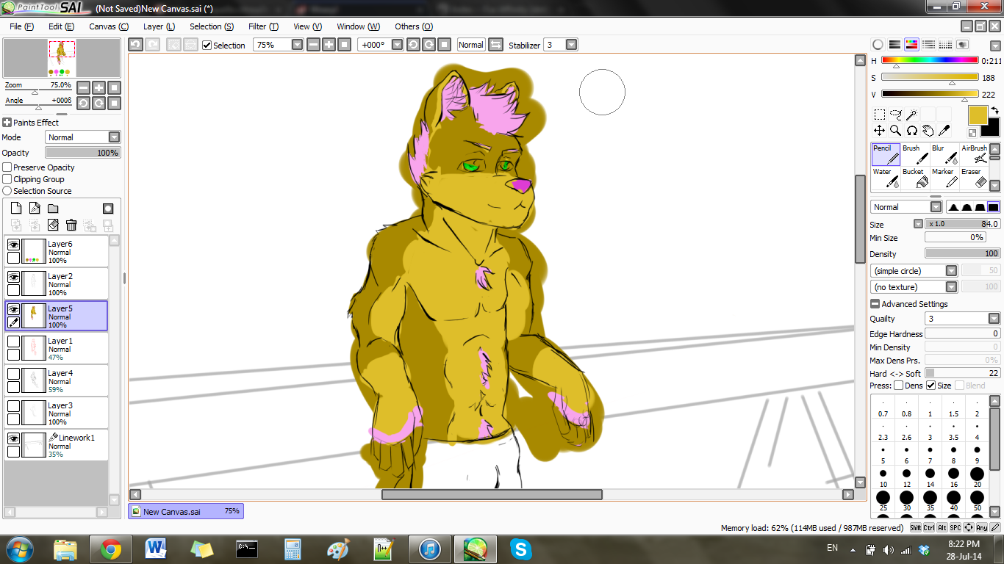The width and height of the screenshot is (1004, 564).
Task: Enable the Clipping Group checkbox
Action: (x=7, y=179)
